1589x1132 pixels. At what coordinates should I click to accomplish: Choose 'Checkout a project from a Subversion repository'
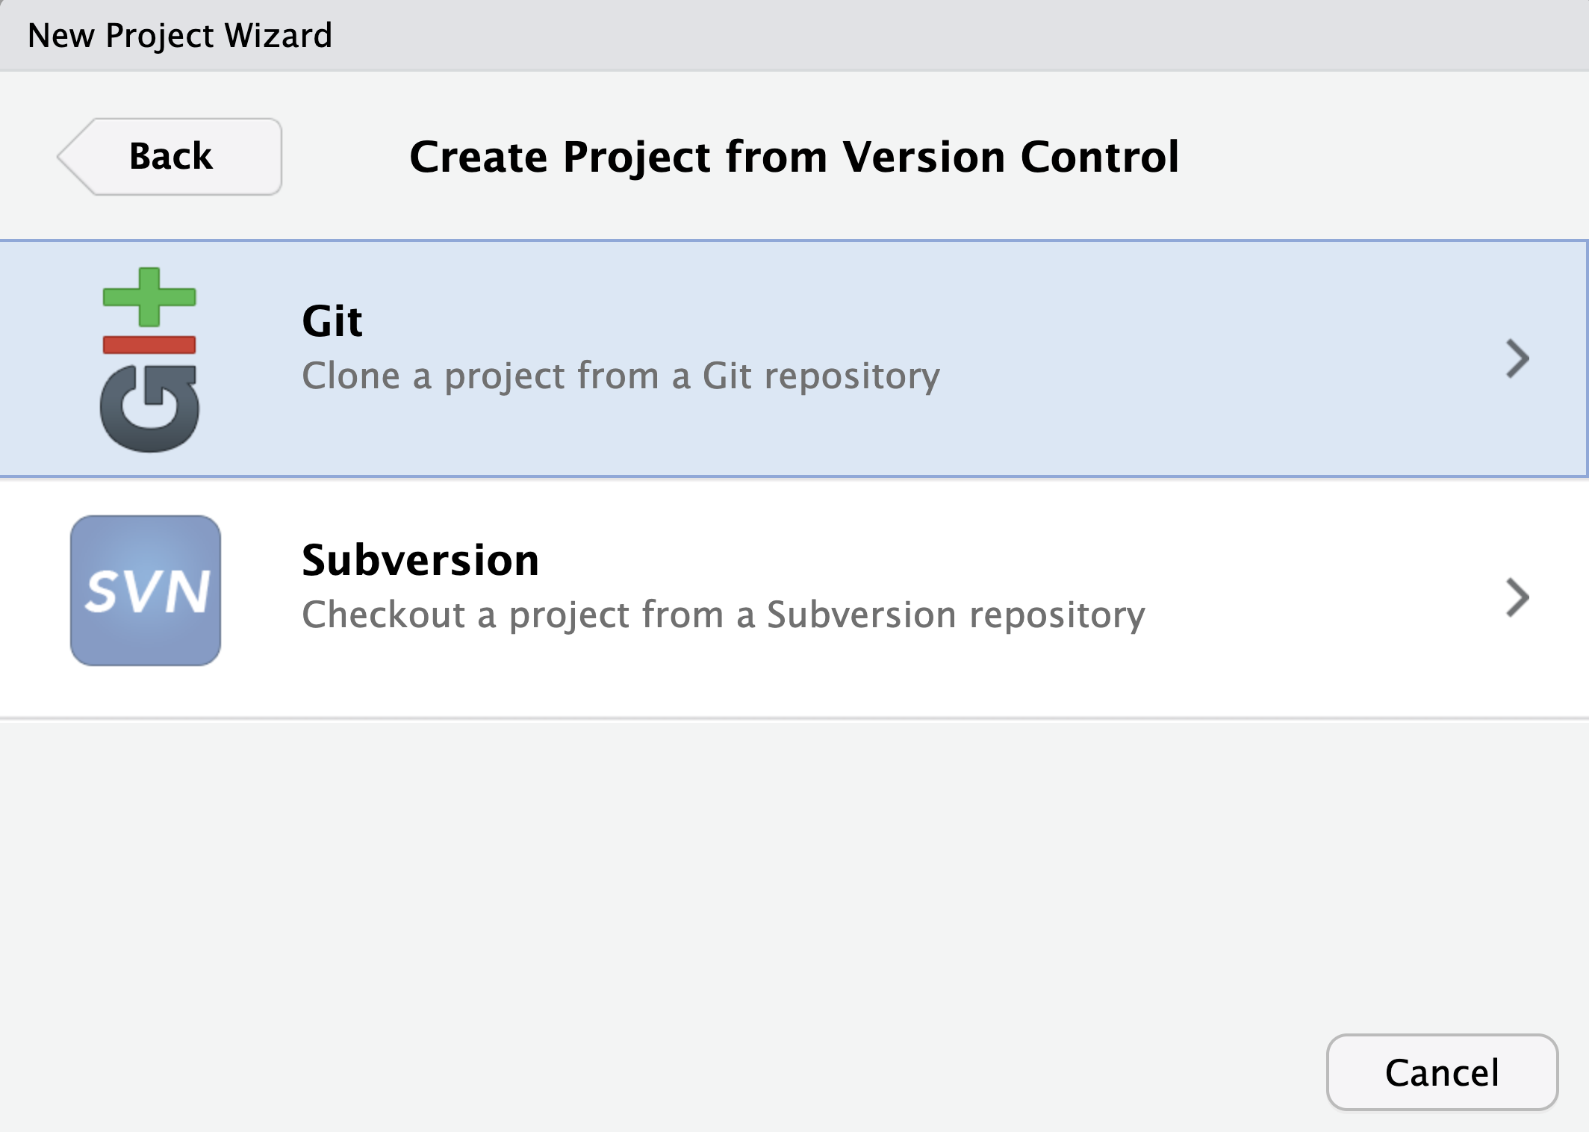[x=723, y=615]
